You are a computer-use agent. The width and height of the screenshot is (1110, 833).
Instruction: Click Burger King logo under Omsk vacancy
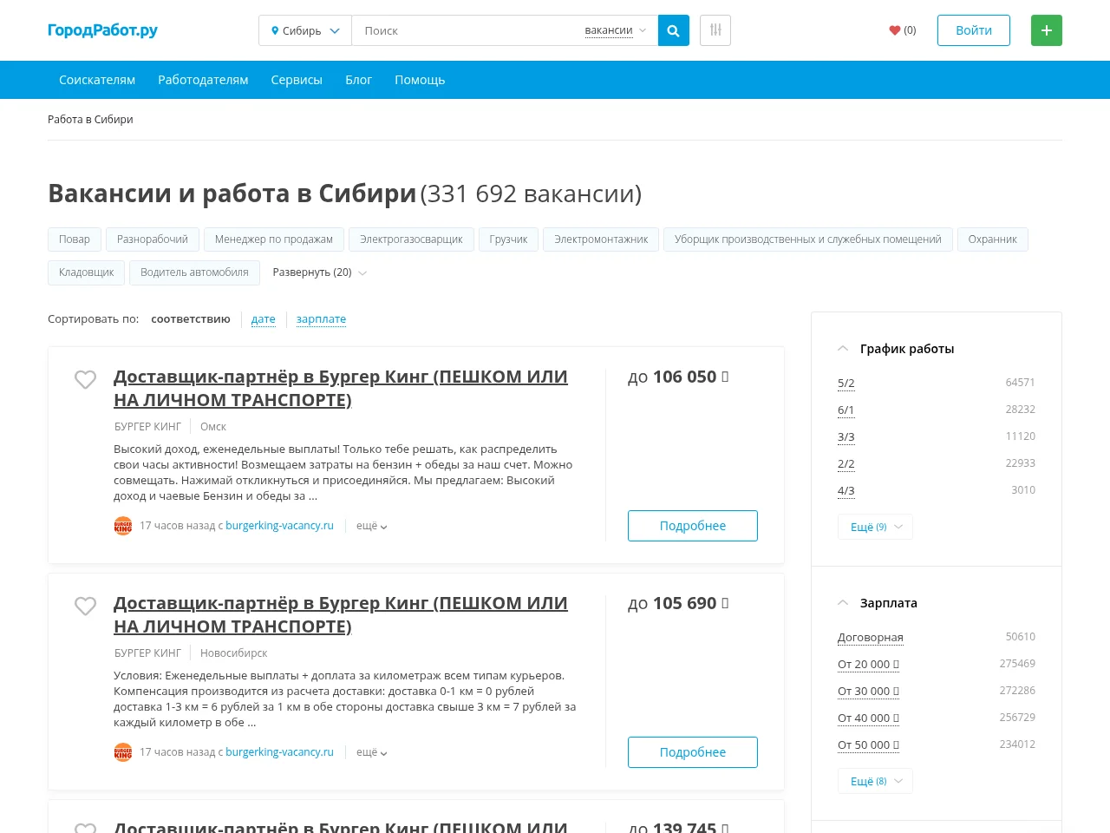(123, 526)
